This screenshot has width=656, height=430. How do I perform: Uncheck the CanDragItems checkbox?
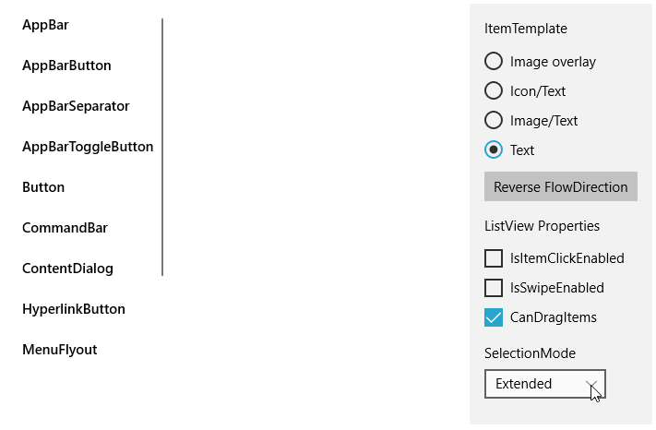point(494,317)
